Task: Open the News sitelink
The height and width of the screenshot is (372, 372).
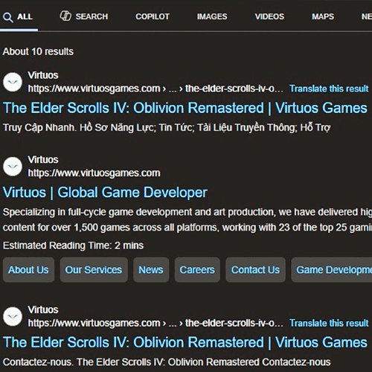Action: pyautogui.click(x=151, y=270)
